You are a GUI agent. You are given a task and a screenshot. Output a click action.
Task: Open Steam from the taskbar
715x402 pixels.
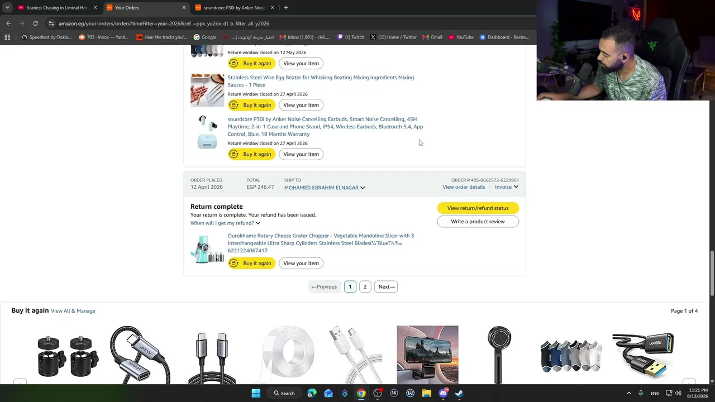click(x=459, y=393)
